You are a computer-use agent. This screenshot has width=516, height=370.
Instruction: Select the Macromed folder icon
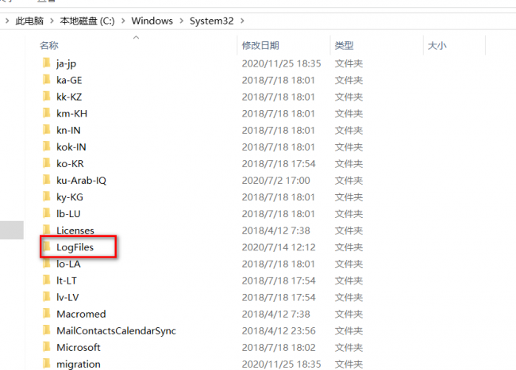[x=47, y=314]
